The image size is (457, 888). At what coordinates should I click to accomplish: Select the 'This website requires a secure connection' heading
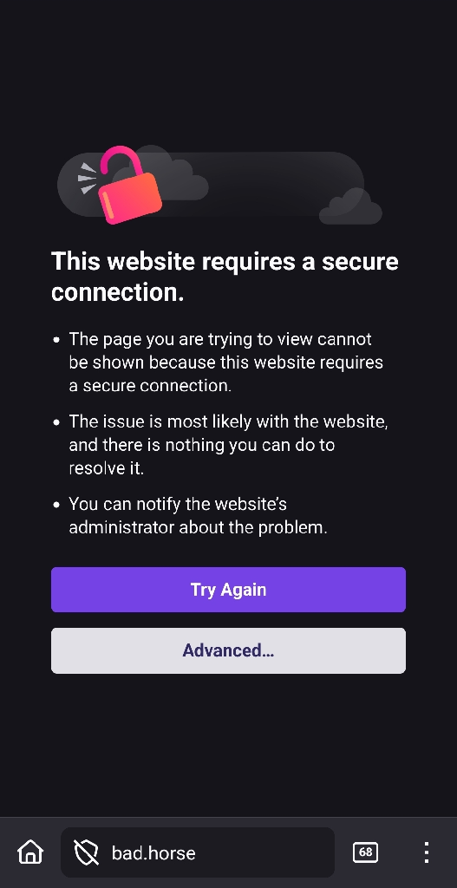[225, 277]
